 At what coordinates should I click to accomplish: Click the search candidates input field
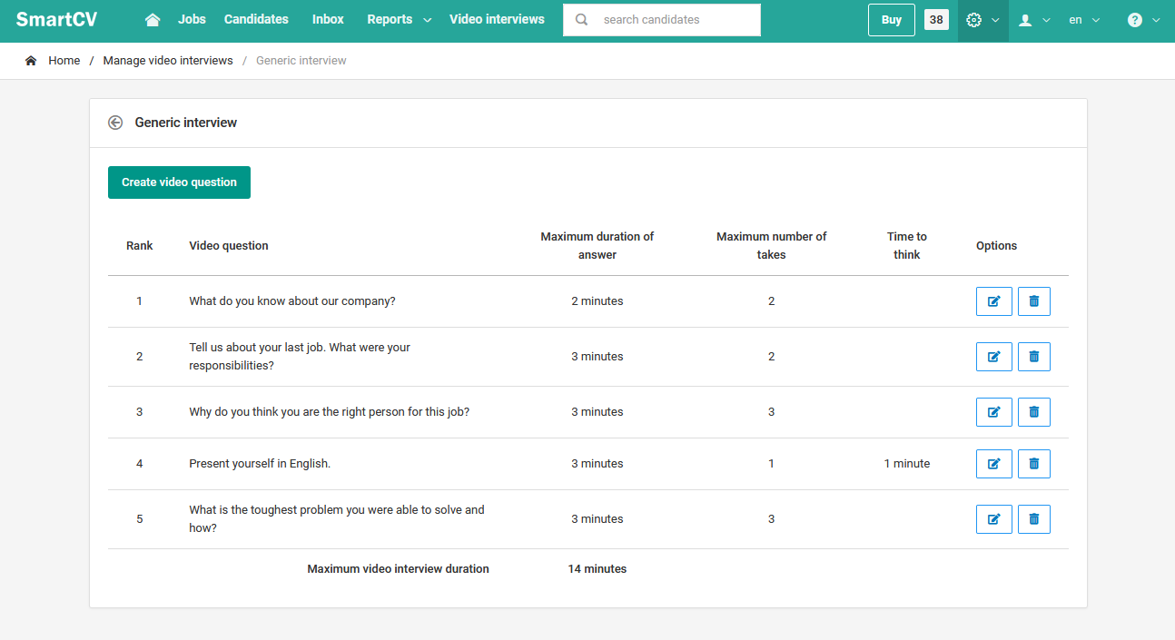672,20
